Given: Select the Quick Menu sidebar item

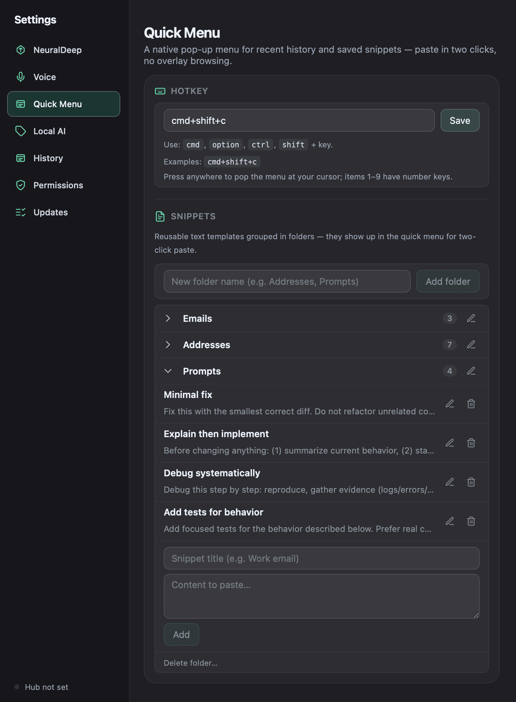Looking at the screenshot, I should click(x=64, y=104).
